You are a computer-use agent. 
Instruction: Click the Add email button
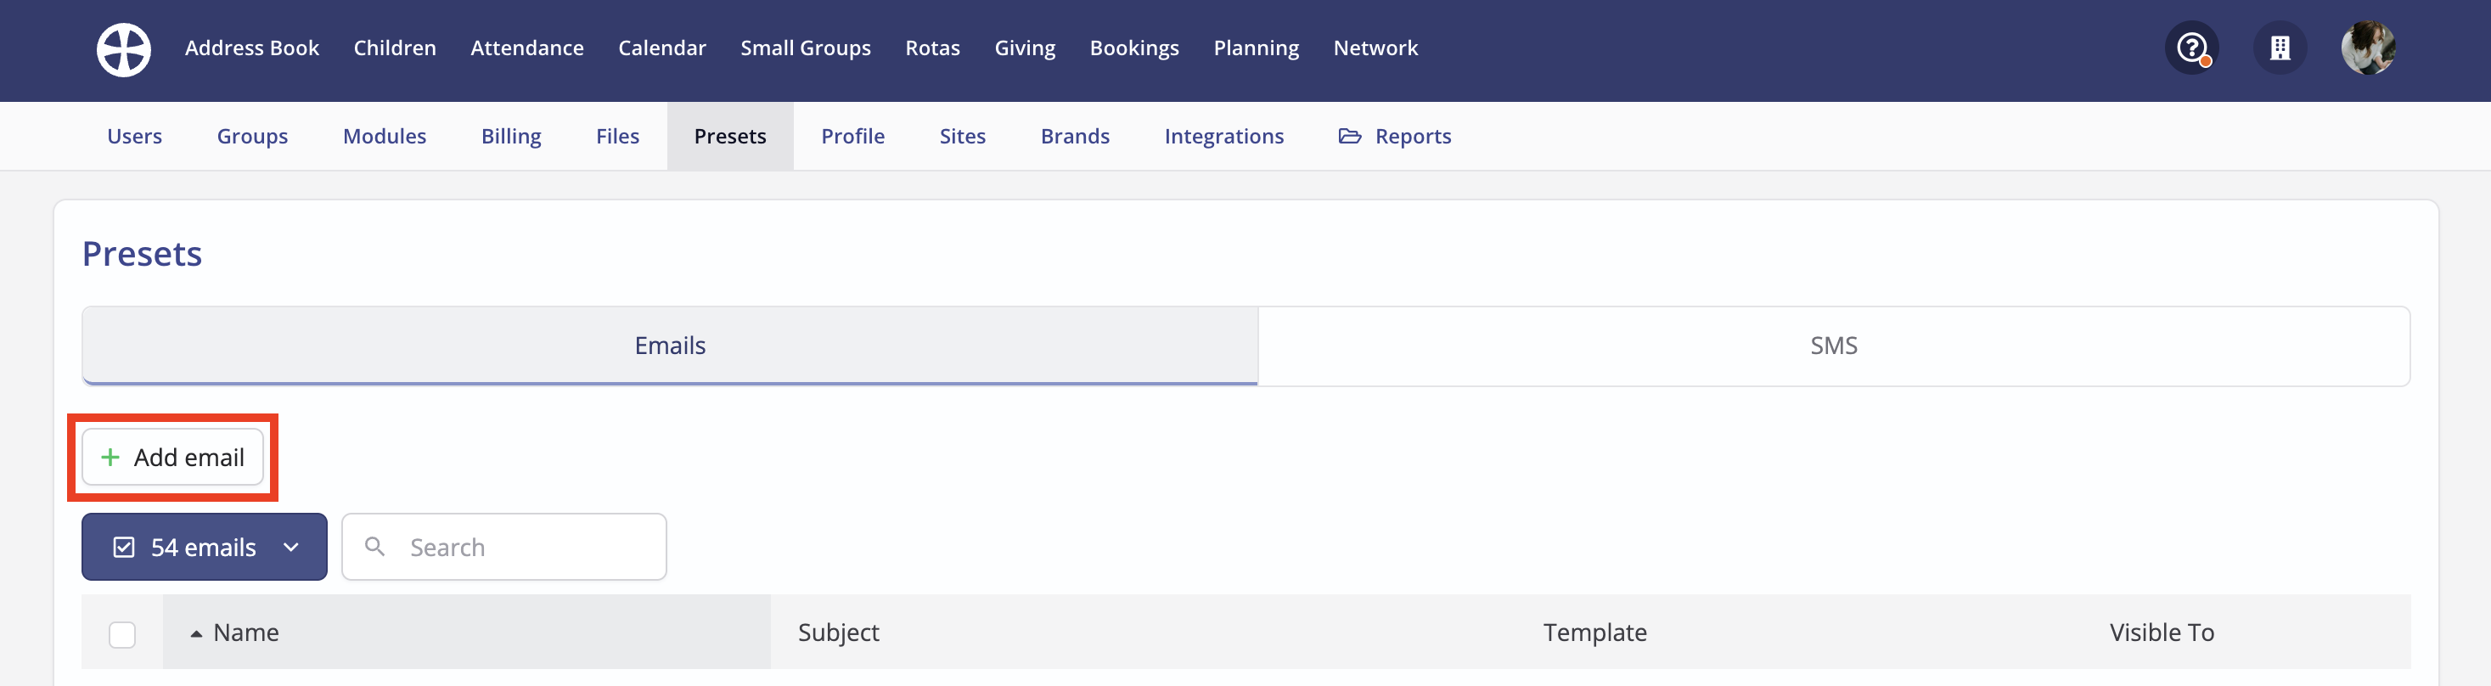(173, 457)
